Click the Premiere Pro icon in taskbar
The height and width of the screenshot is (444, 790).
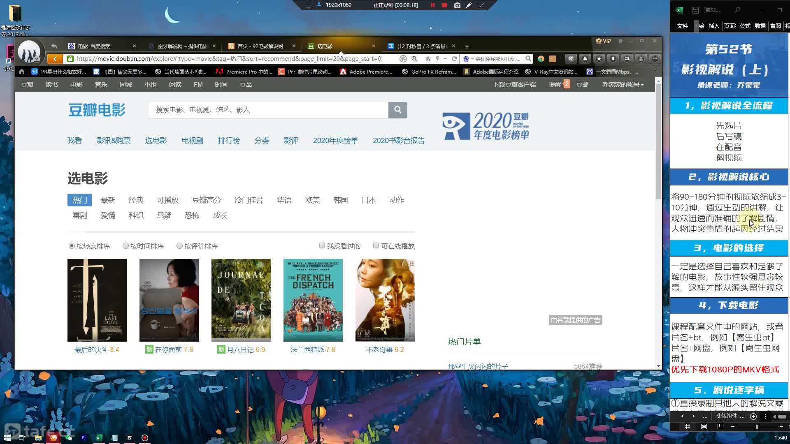[84, 438]
